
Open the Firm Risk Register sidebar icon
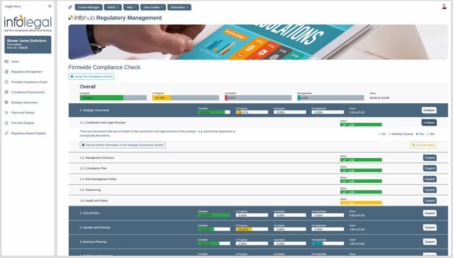(x=6, y=123)
